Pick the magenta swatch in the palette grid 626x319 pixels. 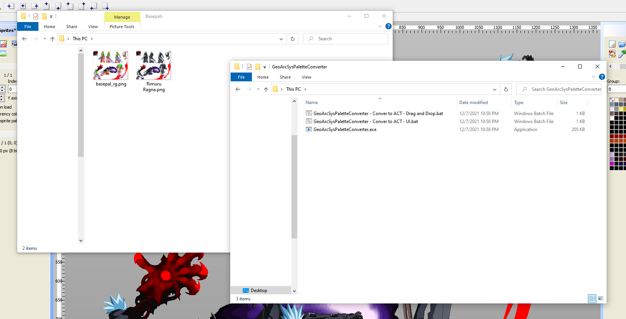pyautogui.click(x=612, y=164)
